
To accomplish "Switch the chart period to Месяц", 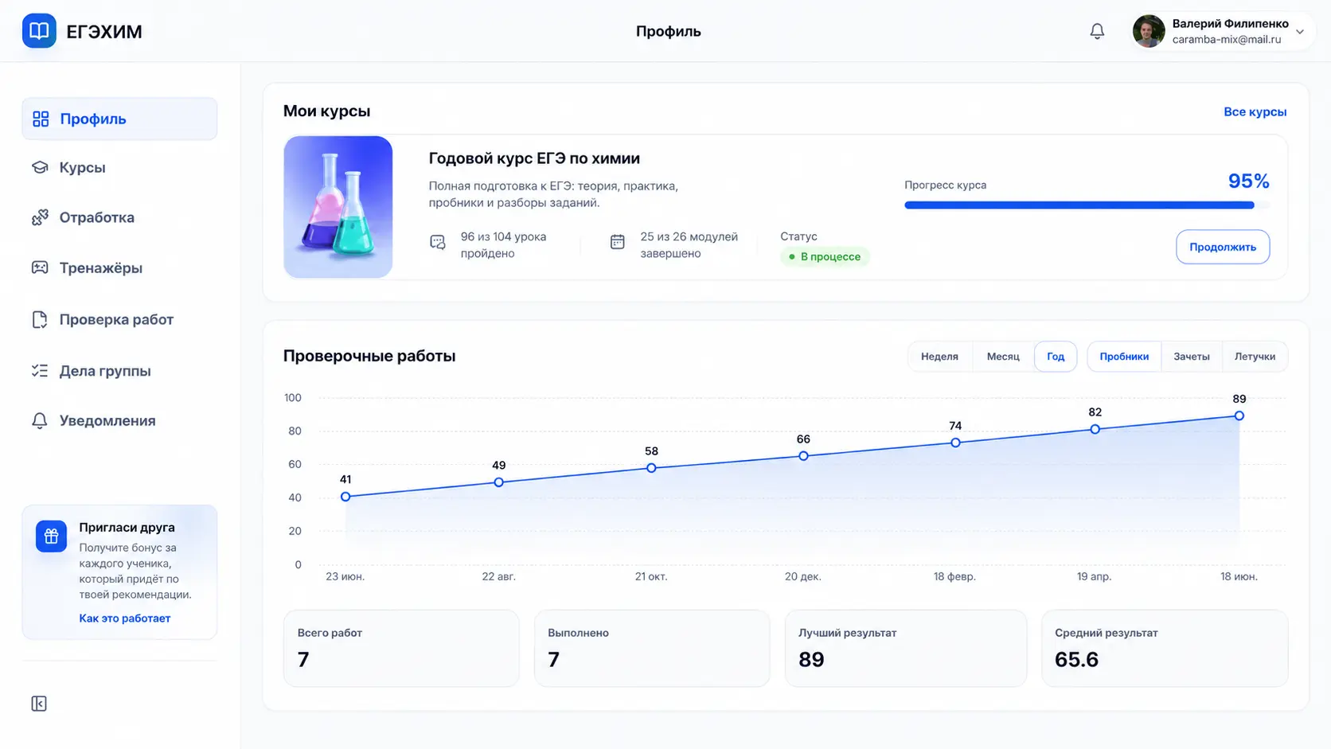I will [x=1003, y=357].
